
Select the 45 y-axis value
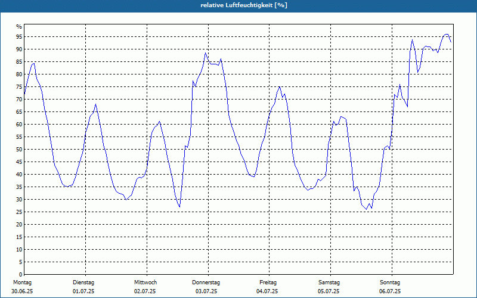19,162
